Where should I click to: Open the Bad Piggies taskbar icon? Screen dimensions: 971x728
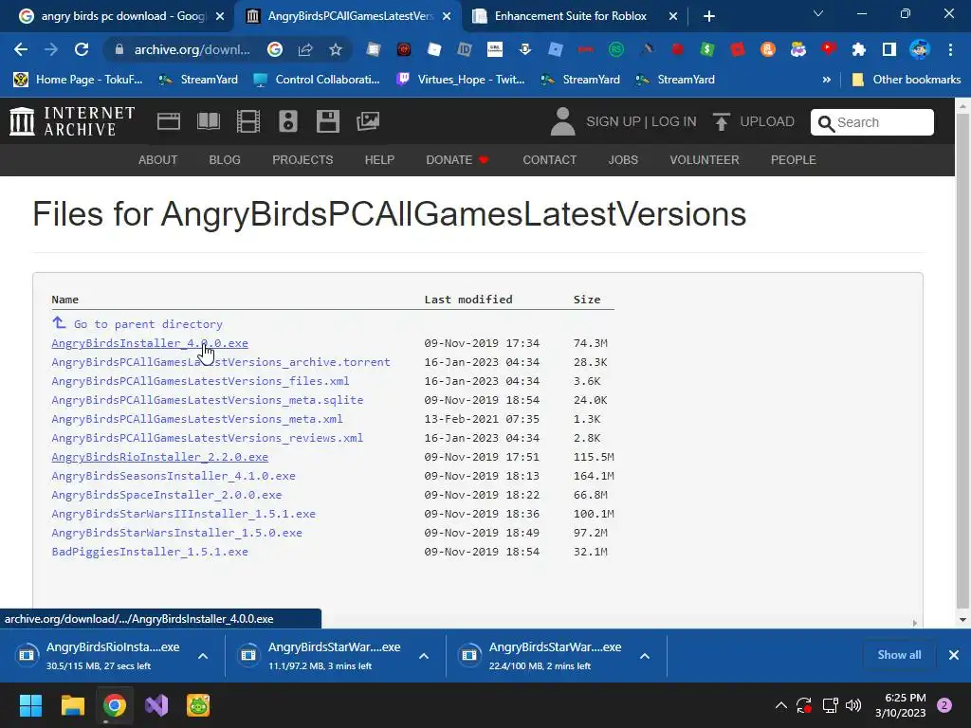198,705
